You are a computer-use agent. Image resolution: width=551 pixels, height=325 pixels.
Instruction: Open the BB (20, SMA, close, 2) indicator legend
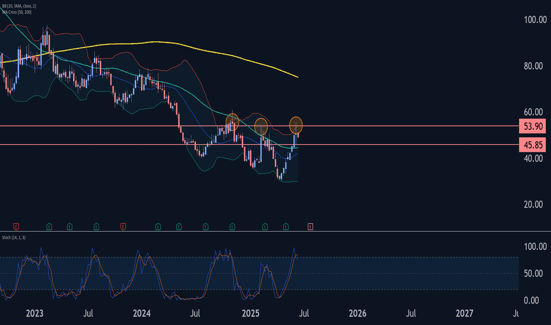pos(19,6)
